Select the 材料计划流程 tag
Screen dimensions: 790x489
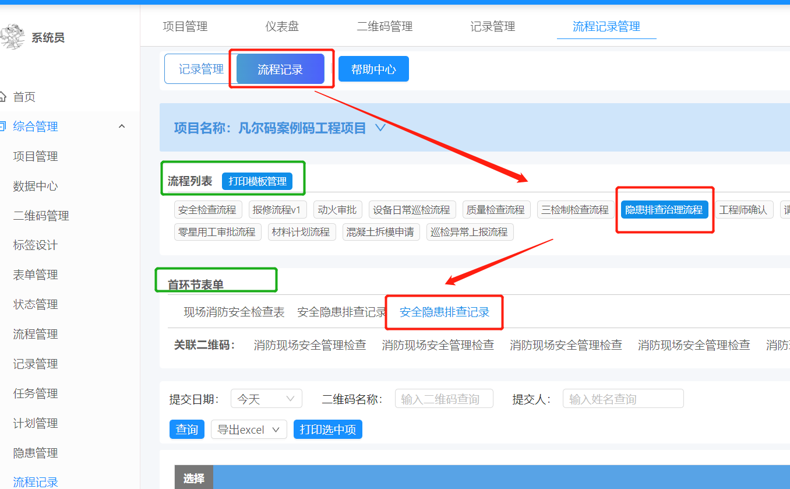pos(302,232)
